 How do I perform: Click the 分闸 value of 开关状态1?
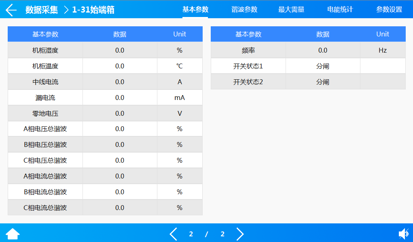(323, 66)
